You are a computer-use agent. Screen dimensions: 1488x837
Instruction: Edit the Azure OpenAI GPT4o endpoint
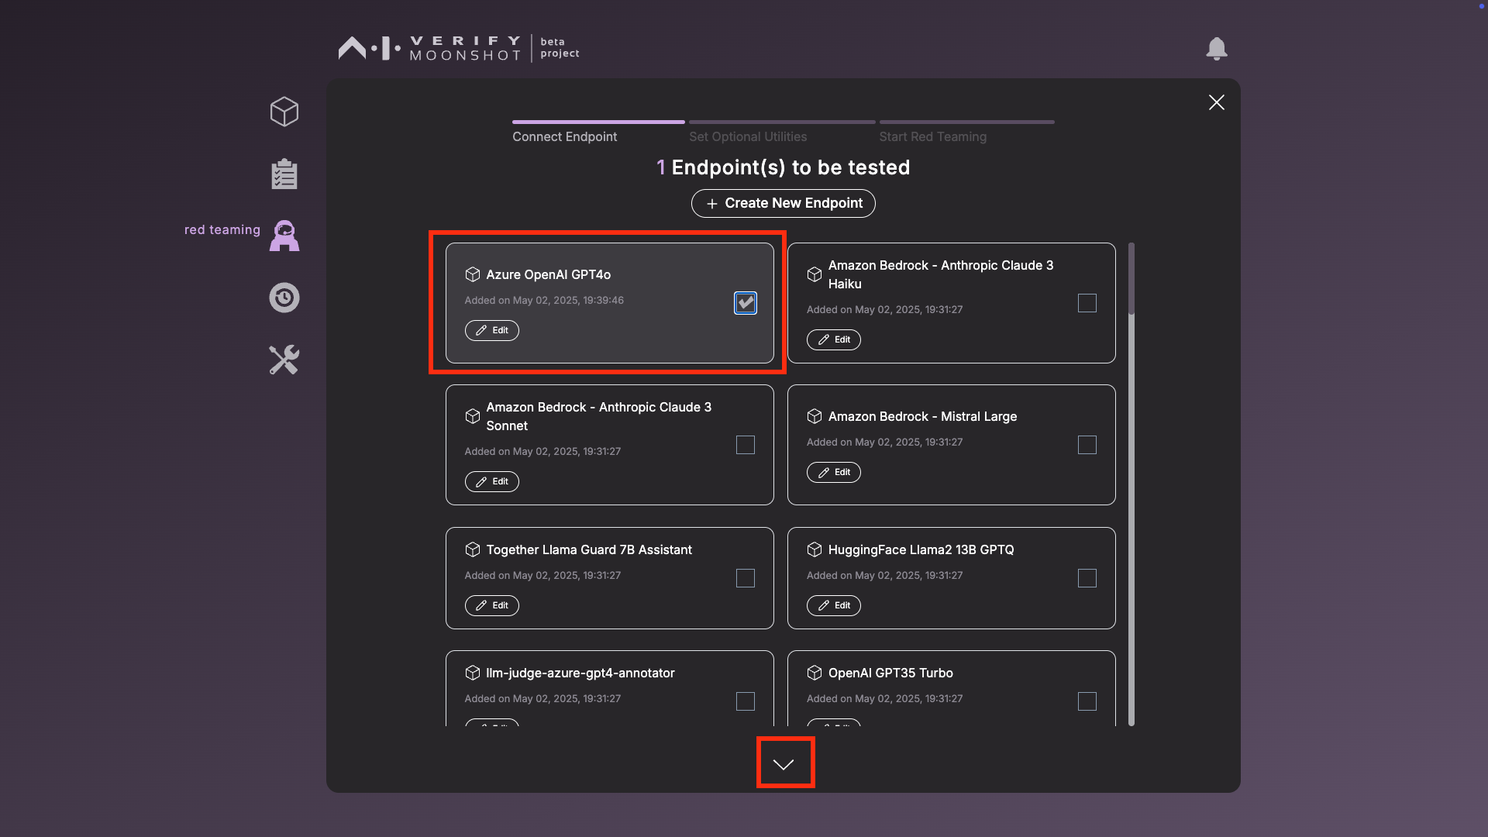tap(492, 330)
